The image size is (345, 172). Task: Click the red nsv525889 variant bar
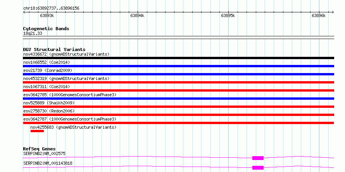point(178,107)
